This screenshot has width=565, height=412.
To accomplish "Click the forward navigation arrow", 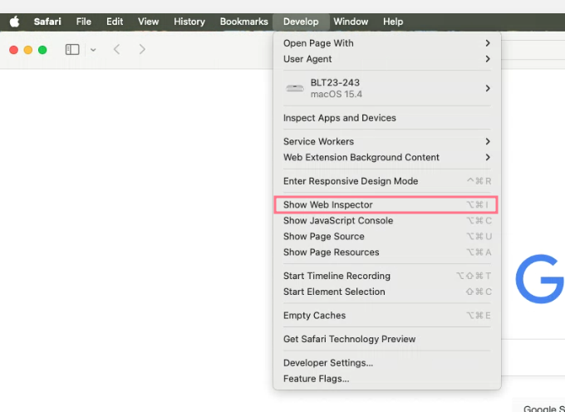I will (x=142, y=50).
